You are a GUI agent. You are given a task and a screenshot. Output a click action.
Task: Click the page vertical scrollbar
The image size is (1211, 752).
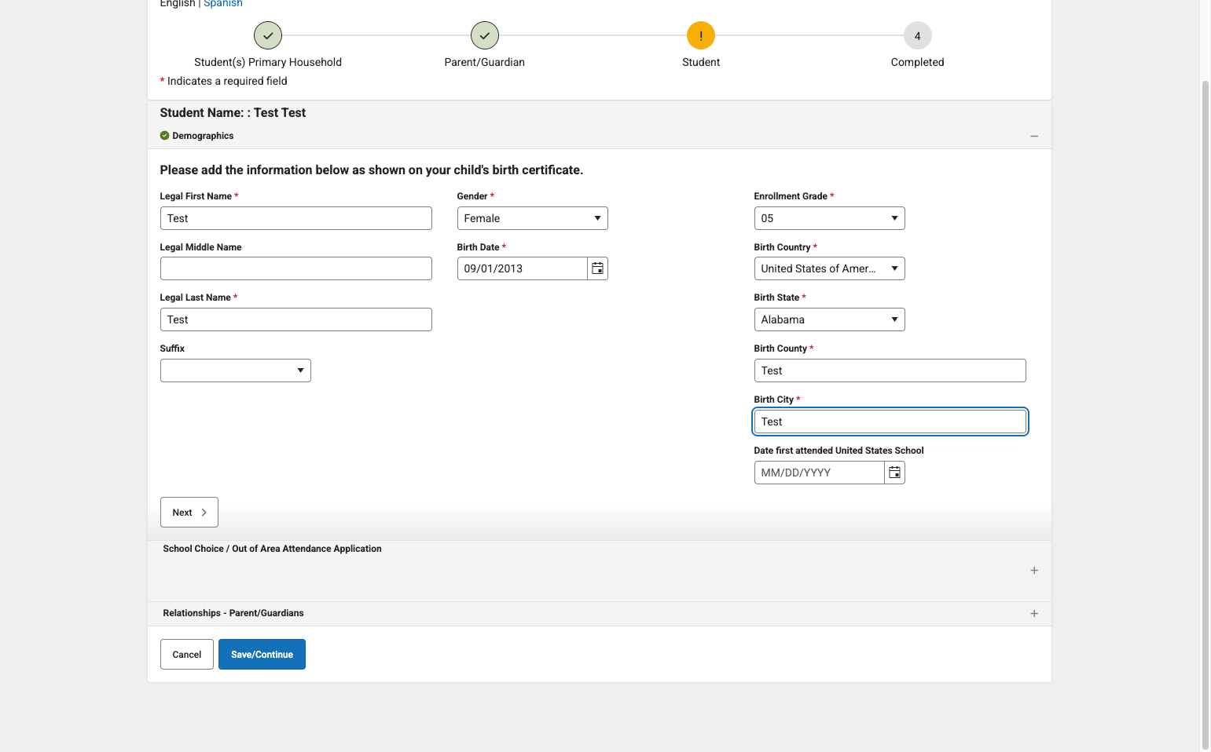click(1205, 414)
